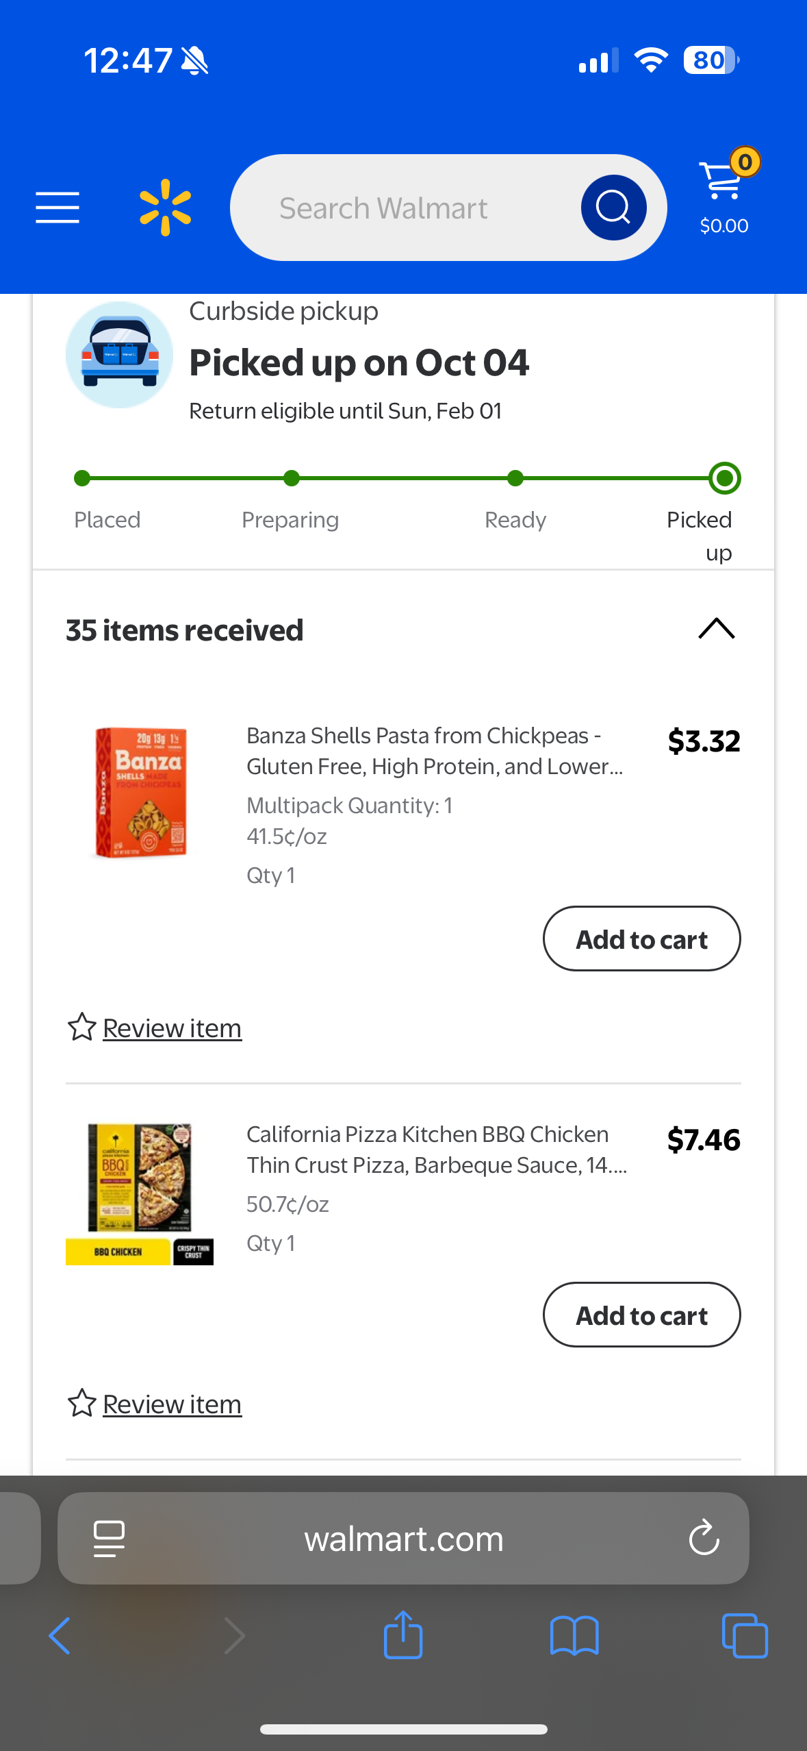807x1751 pixels.
Task: Add California Pizza Kitchen pizza to cart
Action: click(641, 1315)
